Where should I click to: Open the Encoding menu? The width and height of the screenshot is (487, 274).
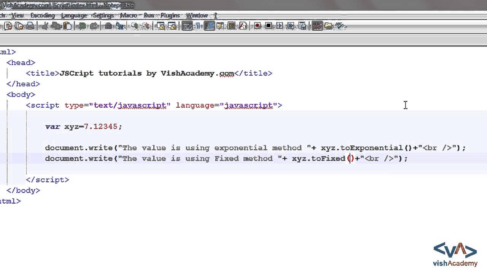click(x=43, y=15)
